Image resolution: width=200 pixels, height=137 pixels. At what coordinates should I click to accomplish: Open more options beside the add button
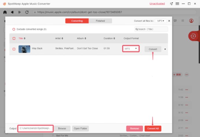(x=186, y=75)
